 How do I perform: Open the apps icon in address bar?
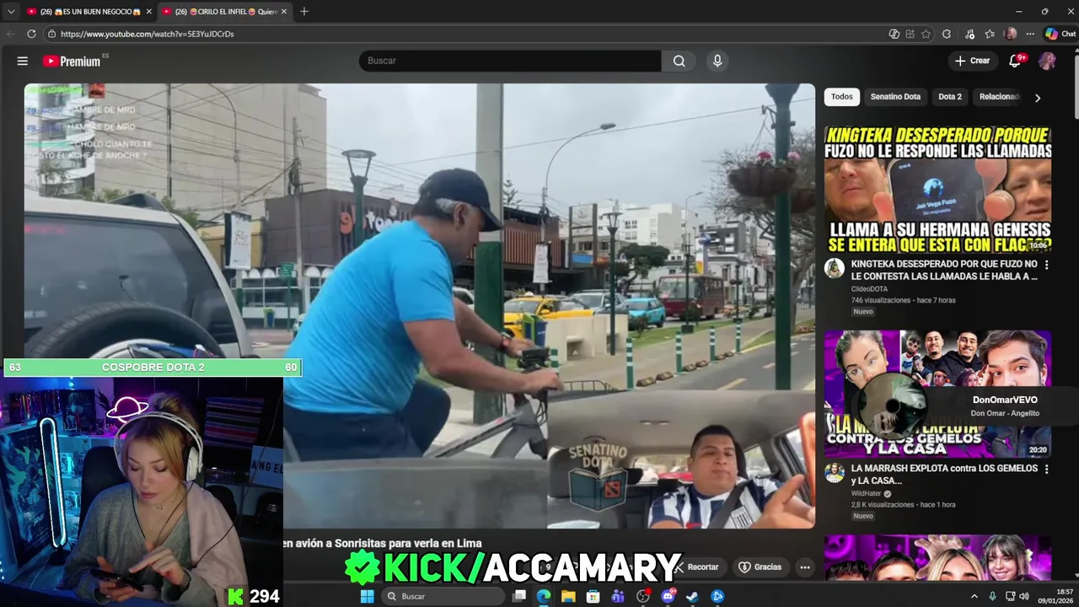coord(910,34)
